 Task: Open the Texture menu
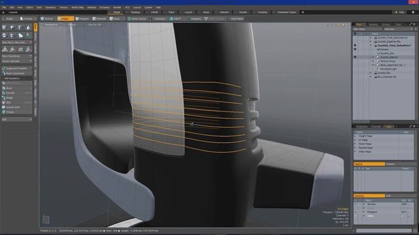[64, 7]
